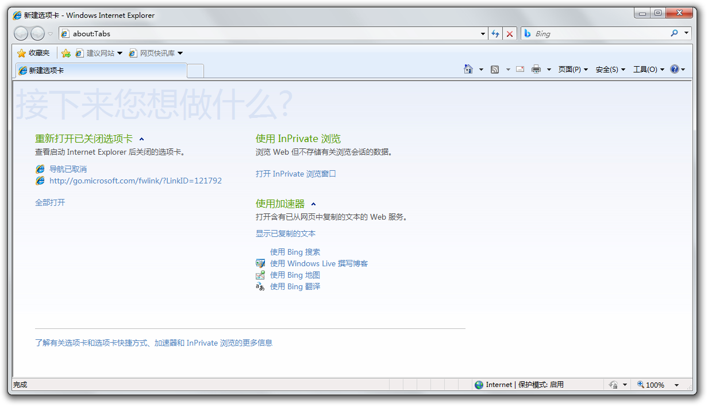Screen dimensions: 708x406
Task: Click the Bing map accelerator icon
Action: [260, 275]
